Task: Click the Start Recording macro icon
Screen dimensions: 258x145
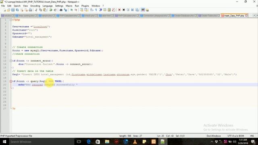Action: click(x=119, y=10)
